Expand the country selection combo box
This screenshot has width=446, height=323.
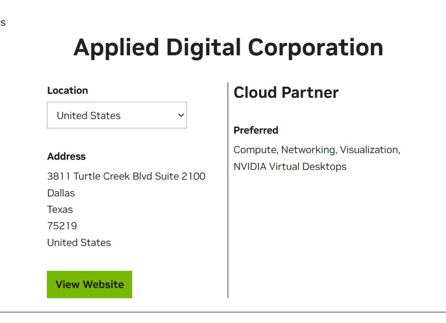pos(117,115)
